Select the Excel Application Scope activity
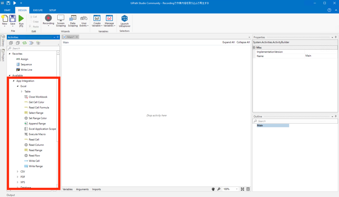The image size is (339, 197). (40, 129)
